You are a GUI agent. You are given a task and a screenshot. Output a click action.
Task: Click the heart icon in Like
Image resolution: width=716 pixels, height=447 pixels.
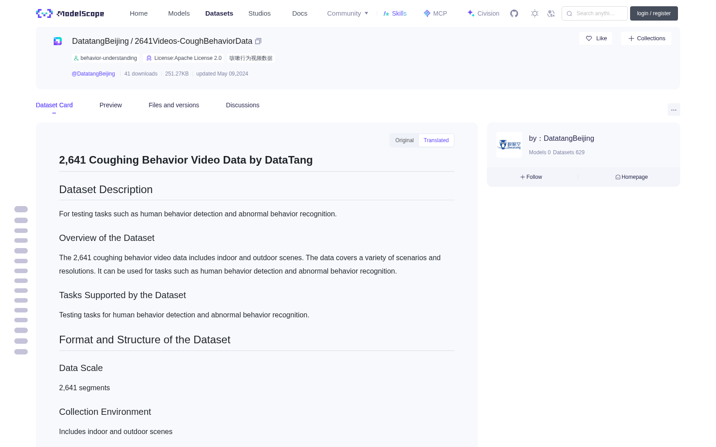click(x=589, y=38)
